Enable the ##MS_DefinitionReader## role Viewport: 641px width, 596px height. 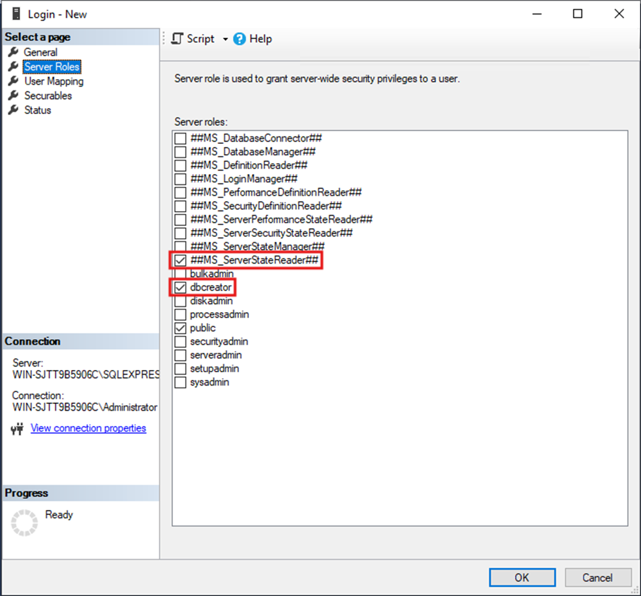[x=180, y=165]
